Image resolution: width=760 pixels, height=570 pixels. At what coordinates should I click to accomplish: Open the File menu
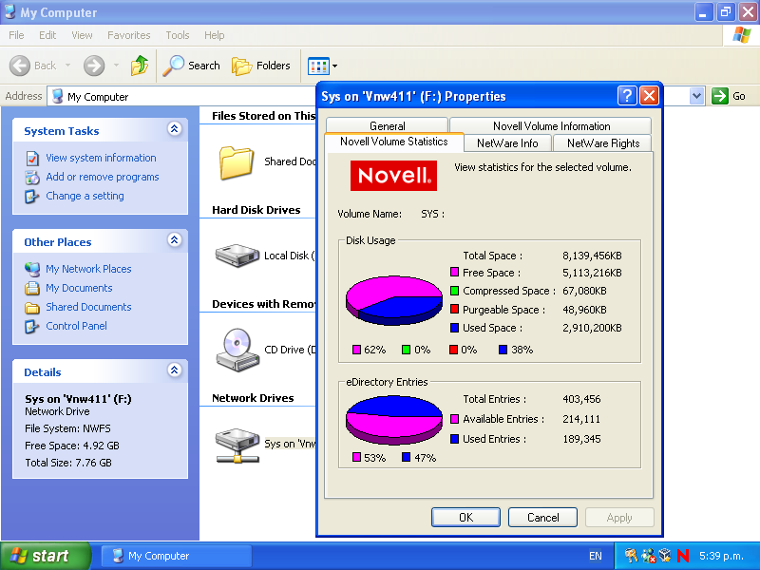tap(16, 35)
